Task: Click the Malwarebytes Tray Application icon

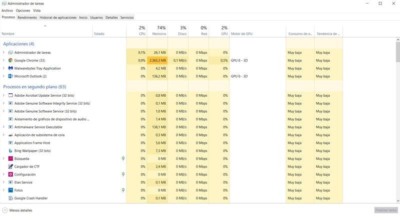Action: point(10,68)
